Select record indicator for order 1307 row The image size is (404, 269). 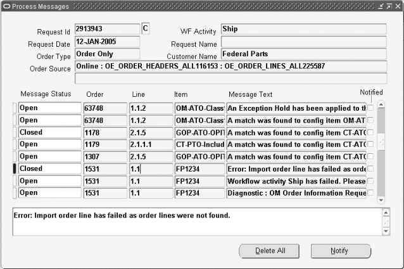(x=15, y=156)
